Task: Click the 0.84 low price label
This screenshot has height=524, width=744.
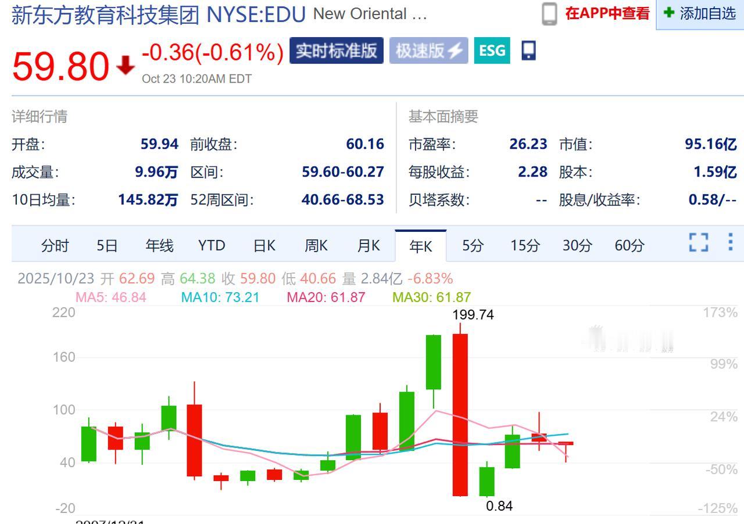Action: 499,506
